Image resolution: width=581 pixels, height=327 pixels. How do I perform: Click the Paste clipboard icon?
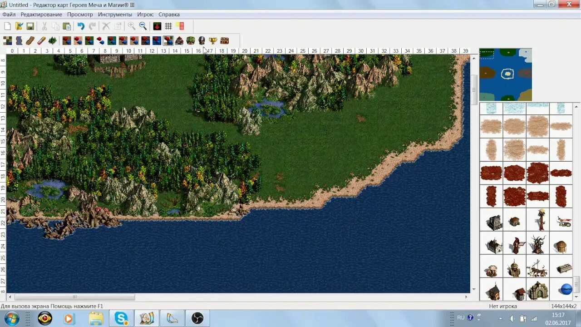click(x=67, y=26)
